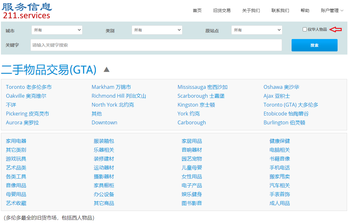Open the 类别 dropdown

pos(157,30)
